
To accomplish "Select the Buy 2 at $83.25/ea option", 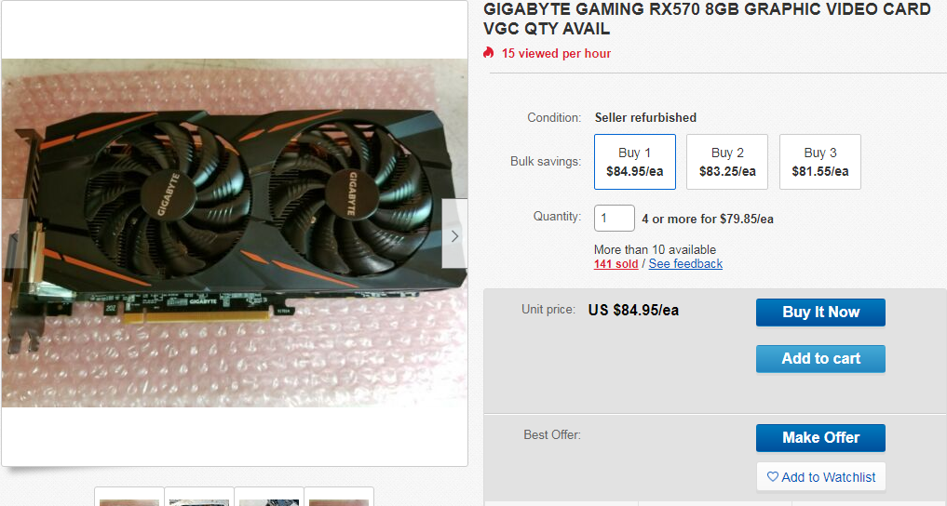I will [x=727, y=162].
